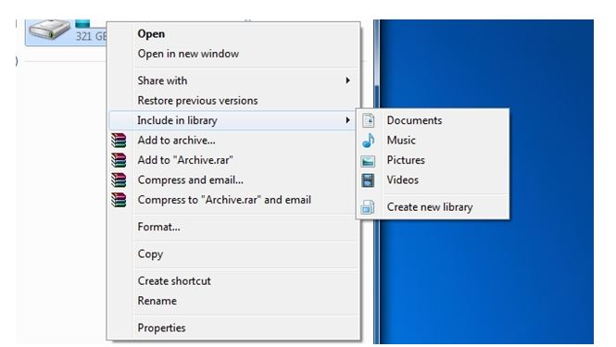Expand the Include in library submenu arrow

tap(347, 120)
